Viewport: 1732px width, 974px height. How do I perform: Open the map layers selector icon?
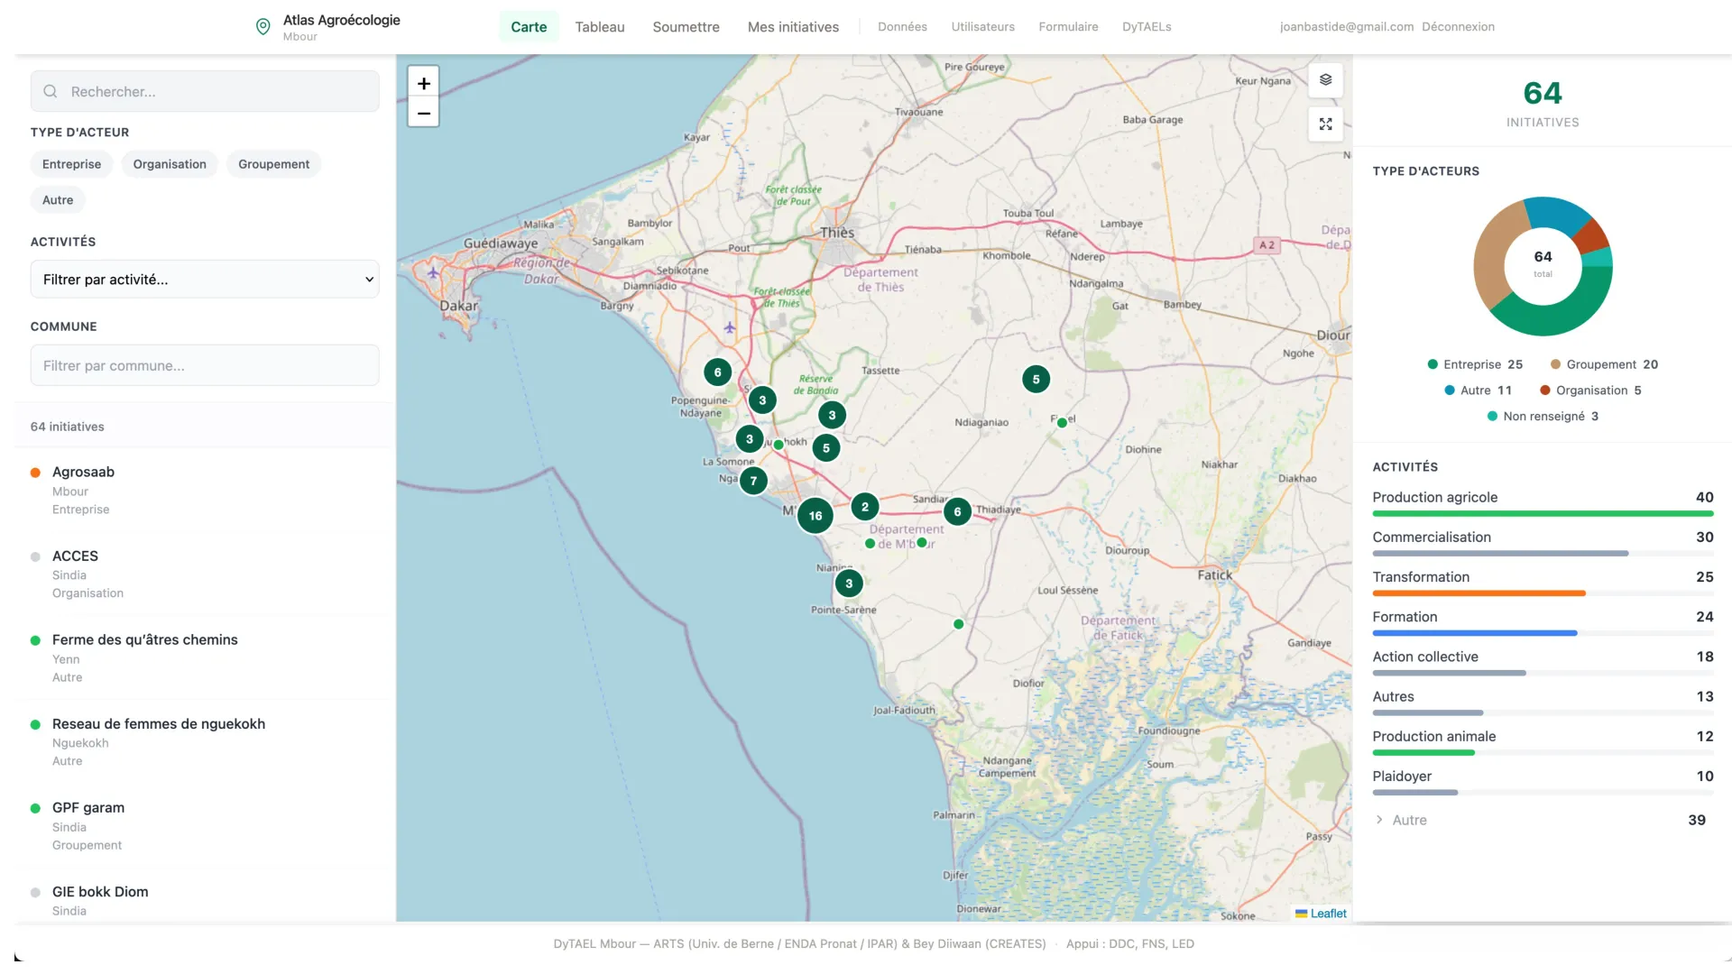click(1325, 80)
